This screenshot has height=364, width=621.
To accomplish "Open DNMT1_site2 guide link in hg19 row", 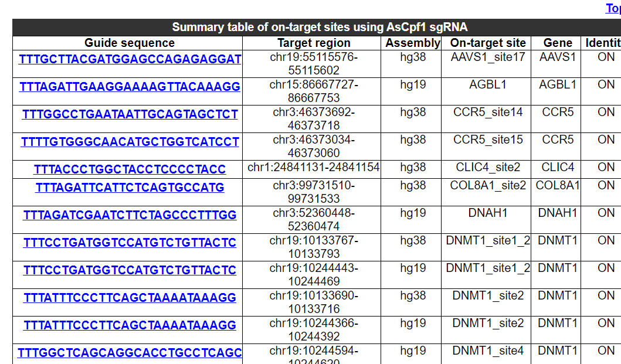I will coord(130,325).
